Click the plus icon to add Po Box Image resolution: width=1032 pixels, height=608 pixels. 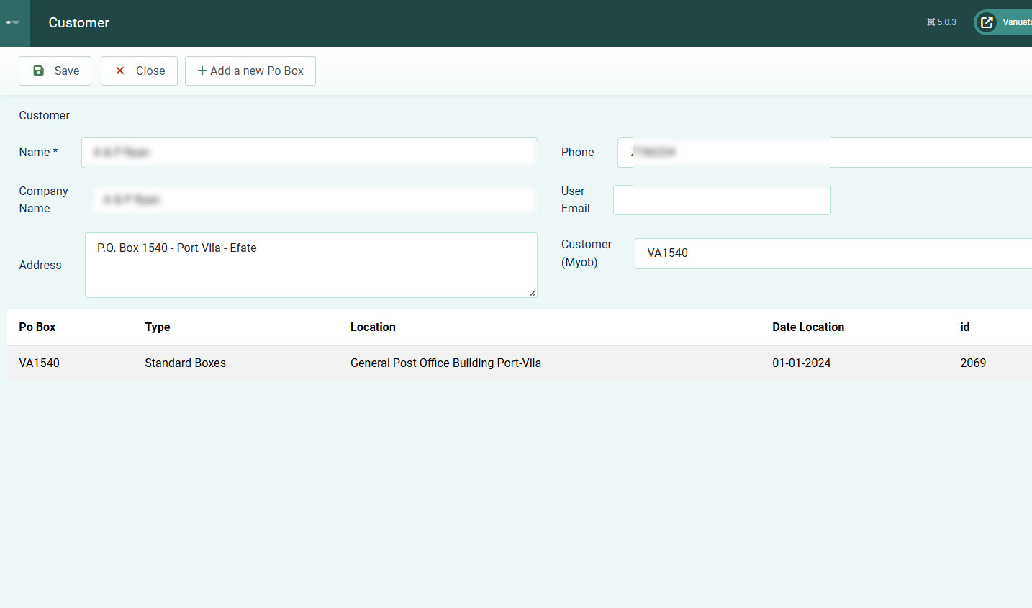(x=202, y=71)
